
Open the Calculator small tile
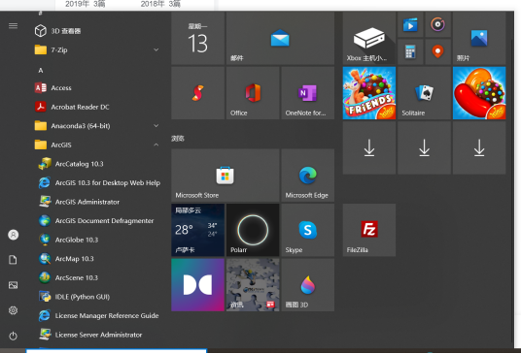pos(410,51)
